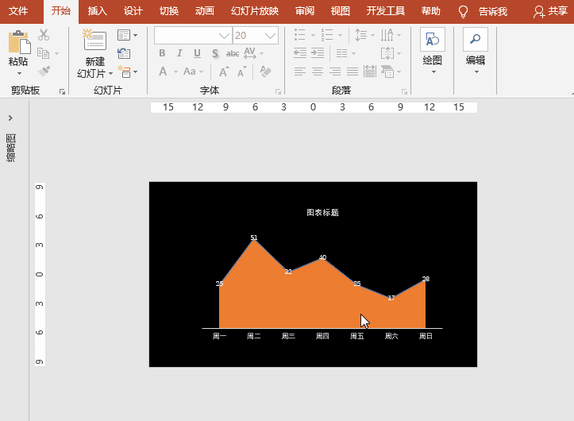Toggle Align Right paragraph
The height and width of the screenshot is (421, 574).
(335, 71)
